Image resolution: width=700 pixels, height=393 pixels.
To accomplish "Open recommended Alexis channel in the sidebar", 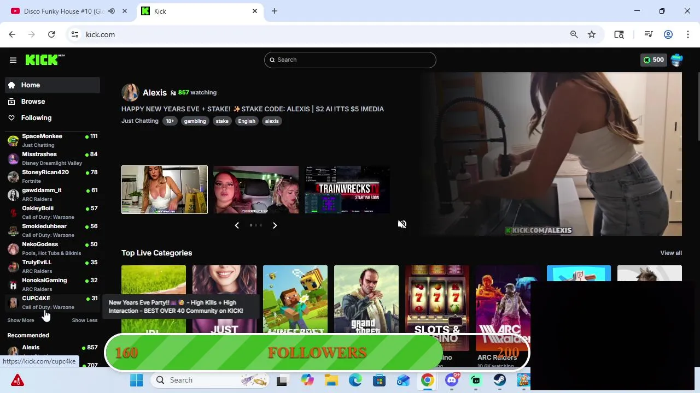I will pos(52,350).
